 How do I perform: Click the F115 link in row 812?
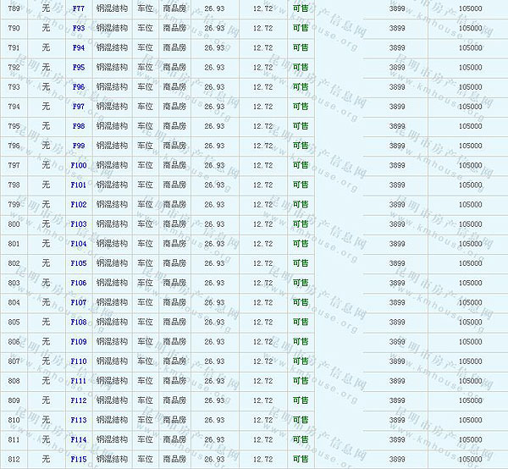pyautogui.click(x=79, y=460)
